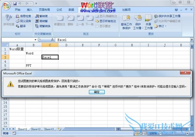Open the 公式 ribbon tab
195x137 pixels.
point(59,10)
